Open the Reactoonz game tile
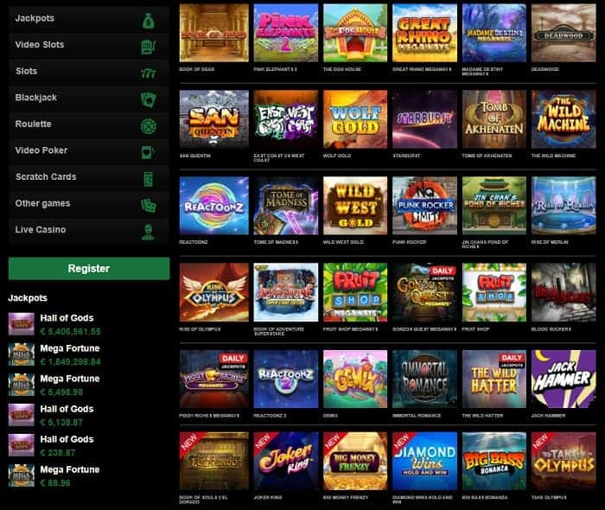 coord(214,206)
